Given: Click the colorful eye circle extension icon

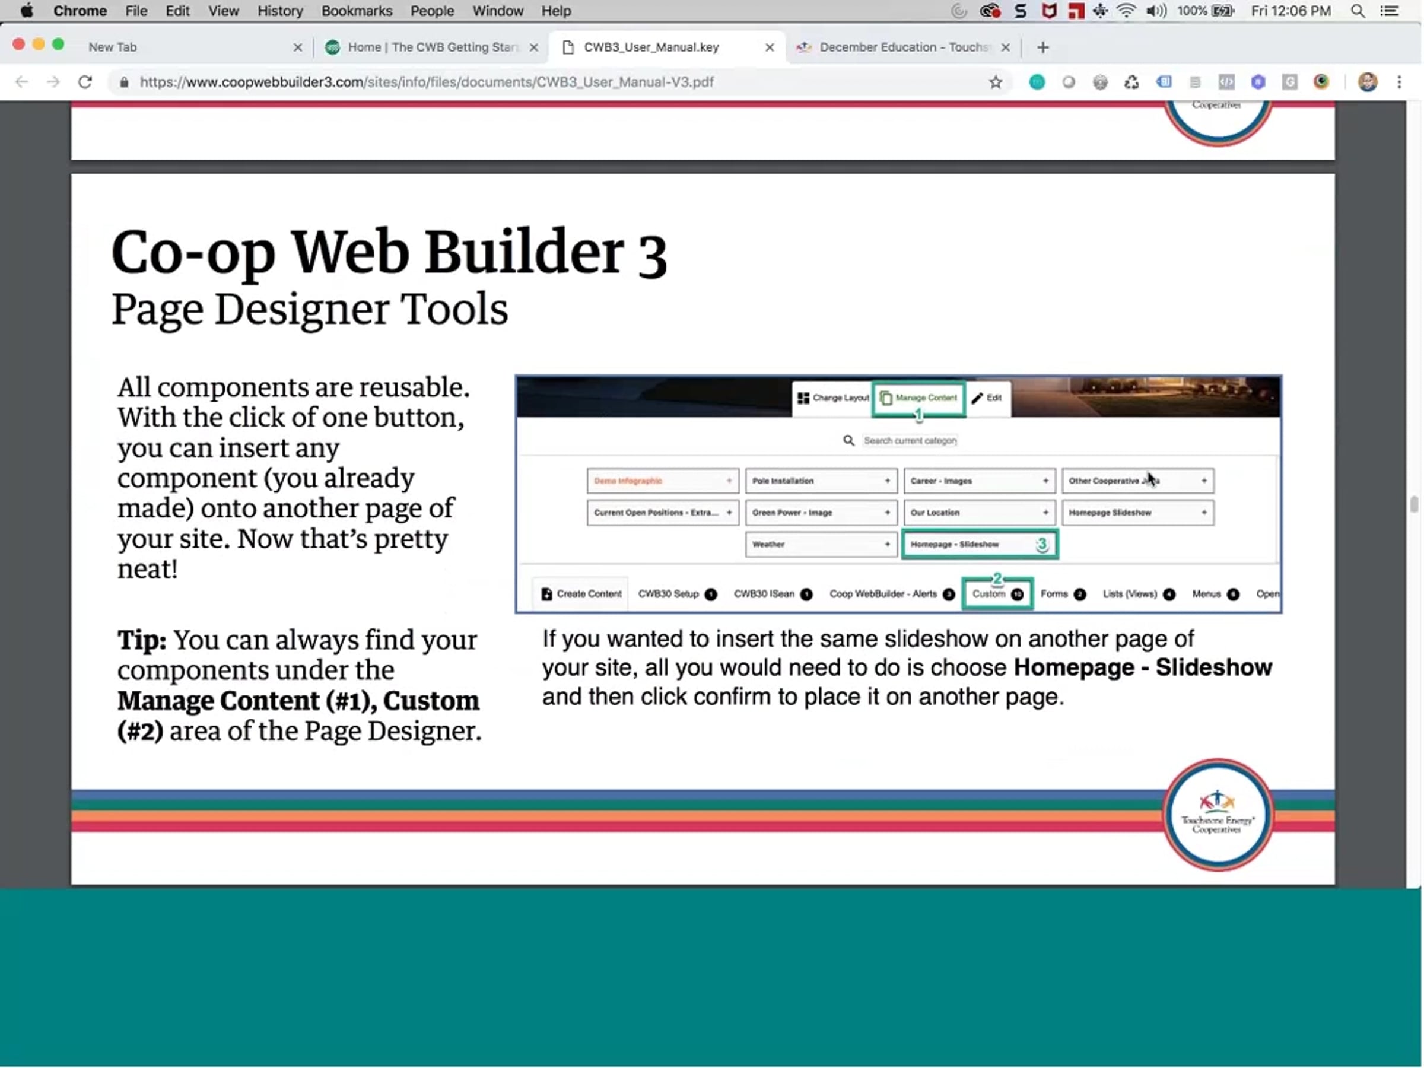Looking at the screenshot, I should (1321, 82).
